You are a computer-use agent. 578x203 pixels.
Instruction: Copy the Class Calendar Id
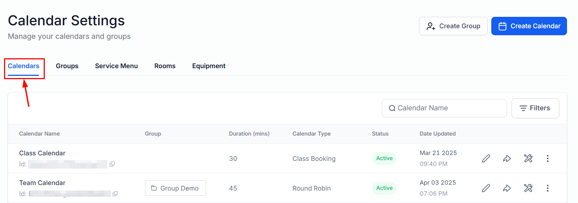pos(112,164)
